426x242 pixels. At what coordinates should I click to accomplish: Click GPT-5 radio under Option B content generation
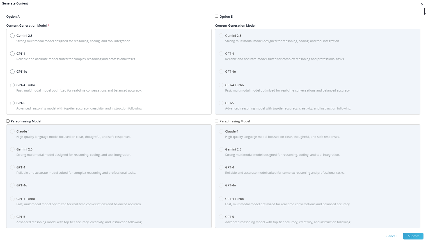tap(221, 103)
